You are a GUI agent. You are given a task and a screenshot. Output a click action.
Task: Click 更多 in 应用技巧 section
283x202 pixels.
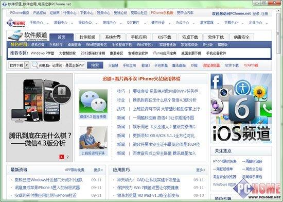tap(201, 170)
